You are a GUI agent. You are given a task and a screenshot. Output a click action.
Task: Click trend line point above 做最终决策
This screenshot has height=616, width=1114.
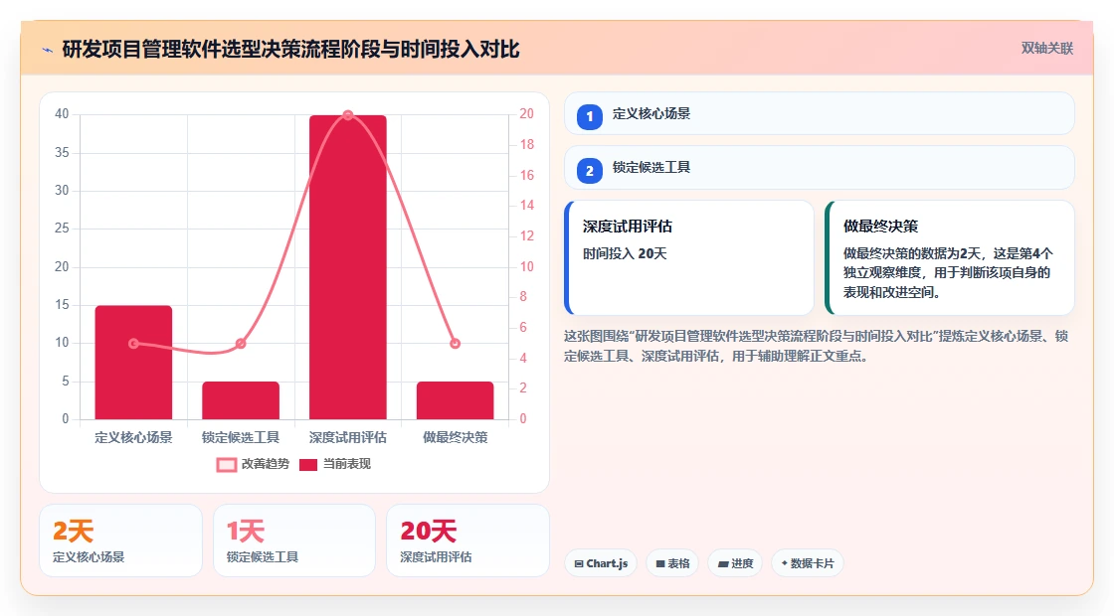coord(455,344)
